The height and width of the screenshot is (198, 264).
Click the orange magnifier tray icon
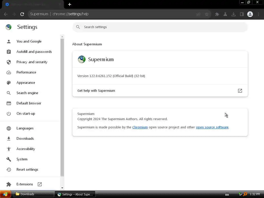tap(245, 194)
